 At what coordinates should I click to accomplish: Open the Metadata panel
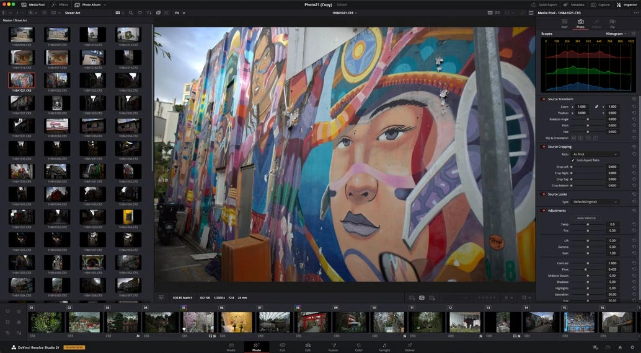[x=574, y=4]
